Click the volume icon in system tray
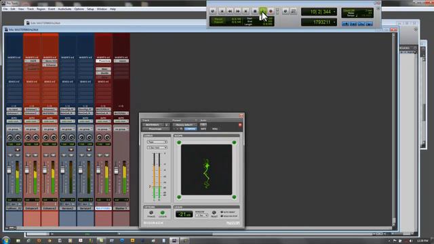434x244 pixels. [411, 241]
